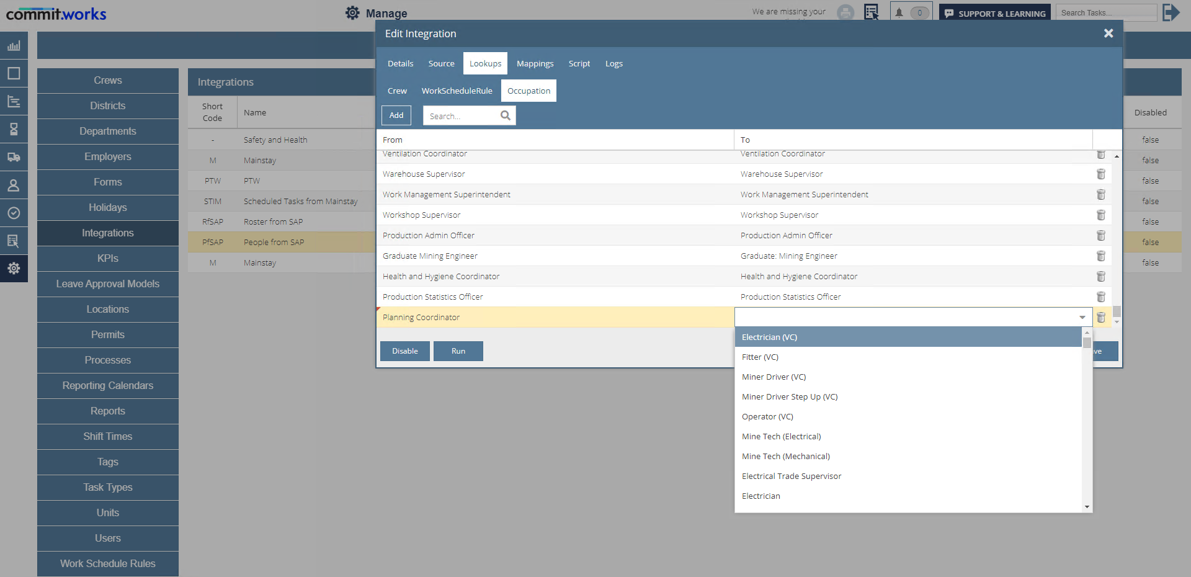1191x577 pixels.
Task: Click the commit.works logo
Action: [x=56, y=14]
